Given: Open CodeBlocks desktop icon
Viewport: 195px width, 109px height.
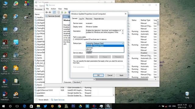Looking at the screenshot, I should coord(27,5).
